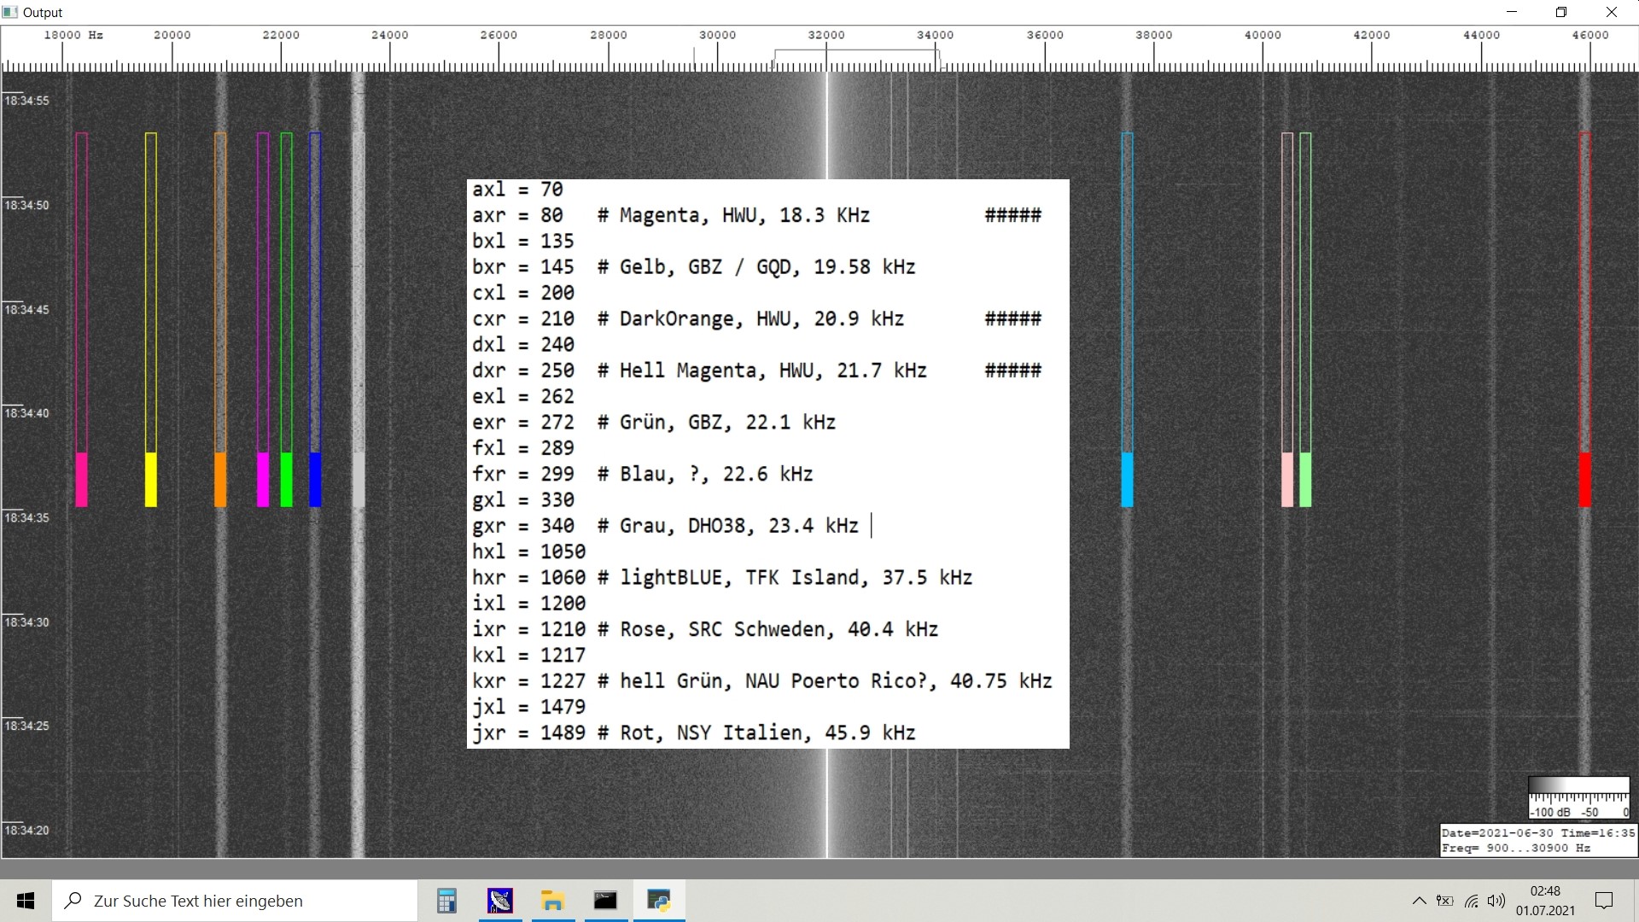
Task: Click the 'Date=2021-06-30 Time=16:35' info line
Action: 1538,833
